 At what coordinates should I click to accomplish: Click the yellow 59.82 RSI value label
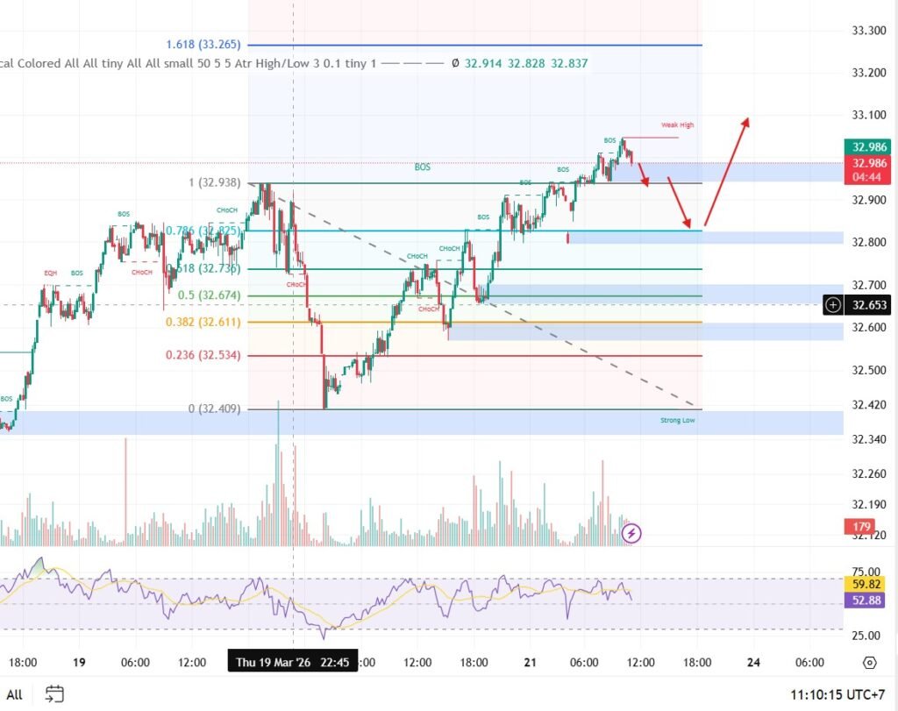point(865,582)
